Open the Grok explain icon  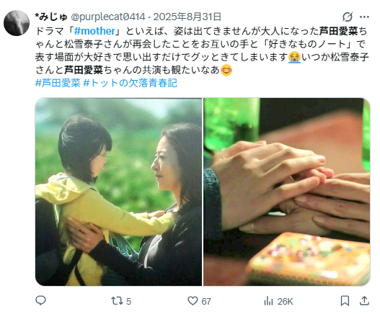tap(348, 17)
